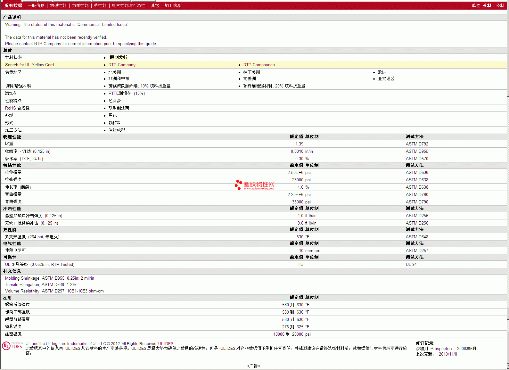This screenshot has height=370, width=509.
Task: Open ASTM D955 test method
Action: [417, 152]
